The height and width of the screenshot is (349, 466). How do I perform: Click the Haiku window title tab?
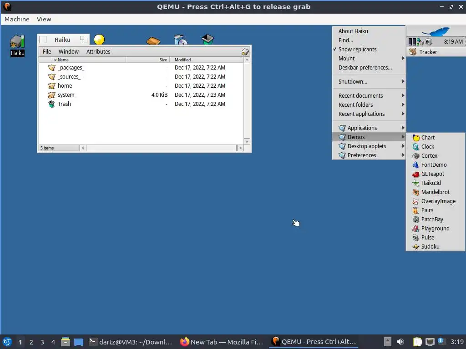[62, 40]
